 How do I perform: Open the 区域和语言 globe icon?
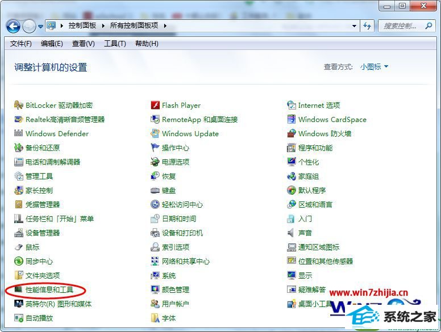point(292,204)
